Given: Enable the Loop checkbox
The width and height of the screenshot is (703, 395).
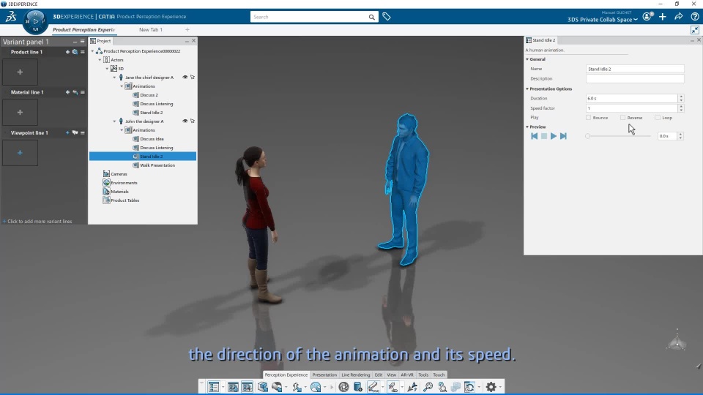Looking at the screenshot, I should 658,118.
